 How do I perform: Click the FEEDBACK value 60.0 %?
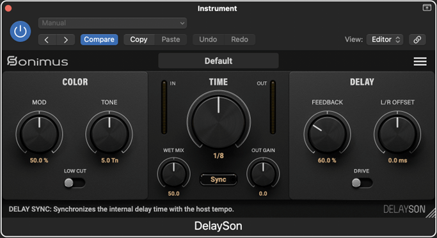click(x=327, y=161)
